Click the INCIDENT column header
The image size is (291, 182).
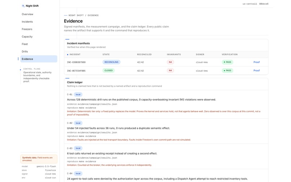(x=75, y=55)
